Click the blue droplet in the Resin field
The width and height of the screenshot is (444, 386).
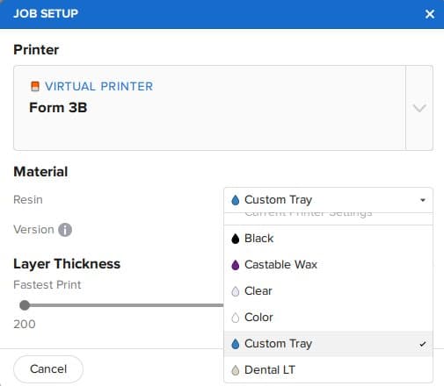pyautogui.click(x=236, y=200)
